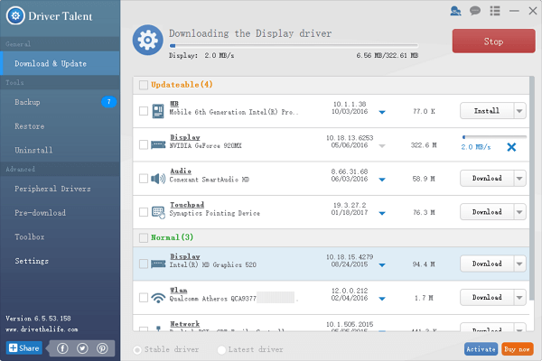Share on Twitter icon
The height and width of the screenshot is (361, 542).
coord(82,348)
